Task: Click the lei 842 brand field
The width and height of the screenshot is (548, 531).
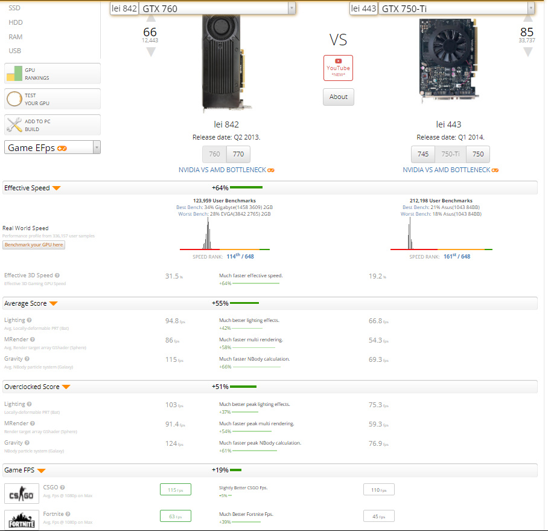Action: (124, 8)
